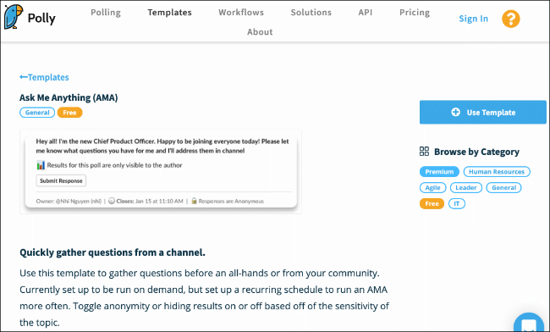Open the About page
Screen dimensions: 550x332
click(260, 32)
